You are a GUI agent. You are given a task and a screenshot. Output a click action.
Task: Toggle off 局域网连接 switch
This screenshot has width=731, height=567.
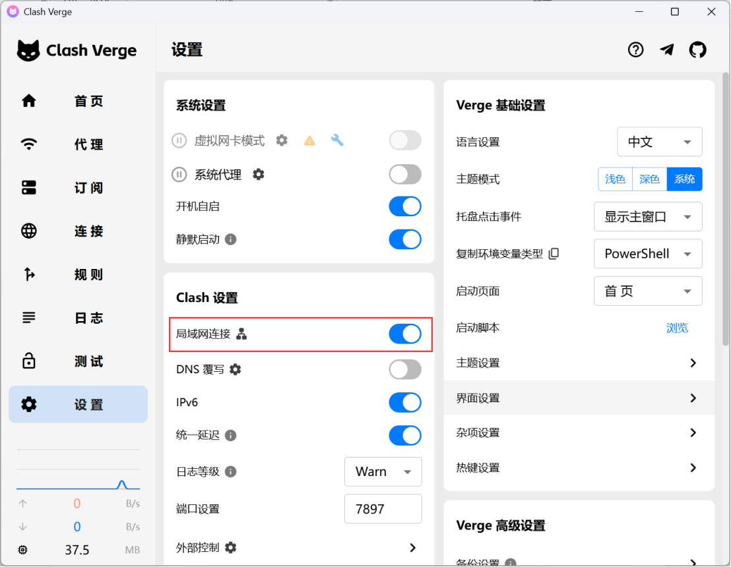[x=405, y=334]
